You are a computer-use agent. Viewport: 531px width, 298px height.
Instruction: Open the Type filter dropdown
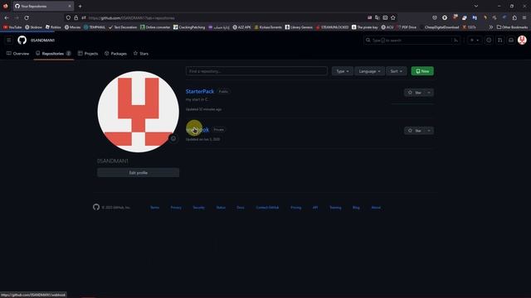coord(343,71)
